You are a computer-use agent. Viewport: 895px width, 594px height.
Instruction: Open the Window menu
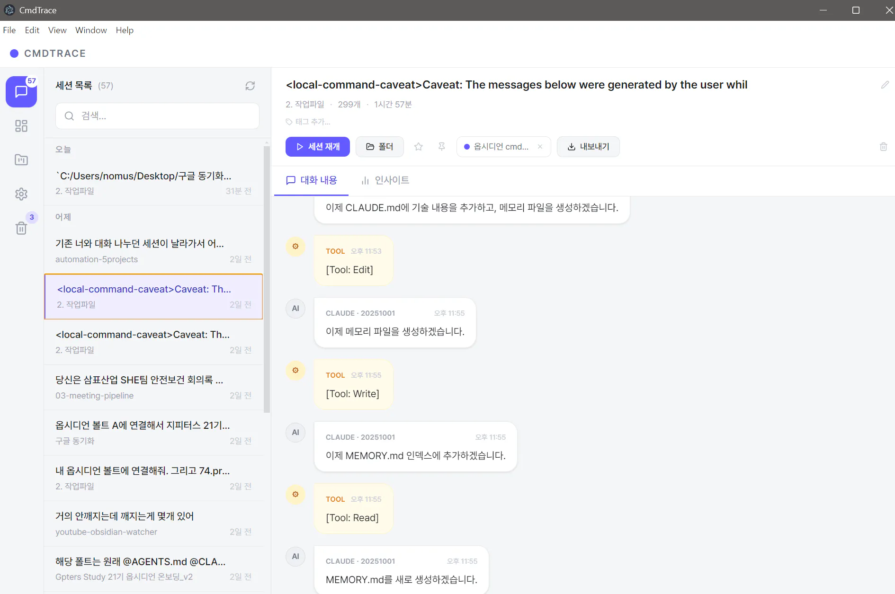(x=91, y=30)
